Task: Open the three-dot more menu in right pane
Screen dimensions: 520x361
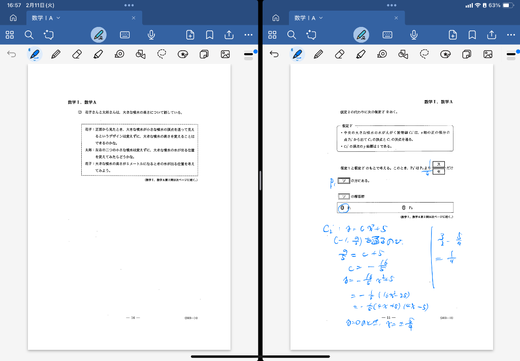Action: (x=511, y=35)
